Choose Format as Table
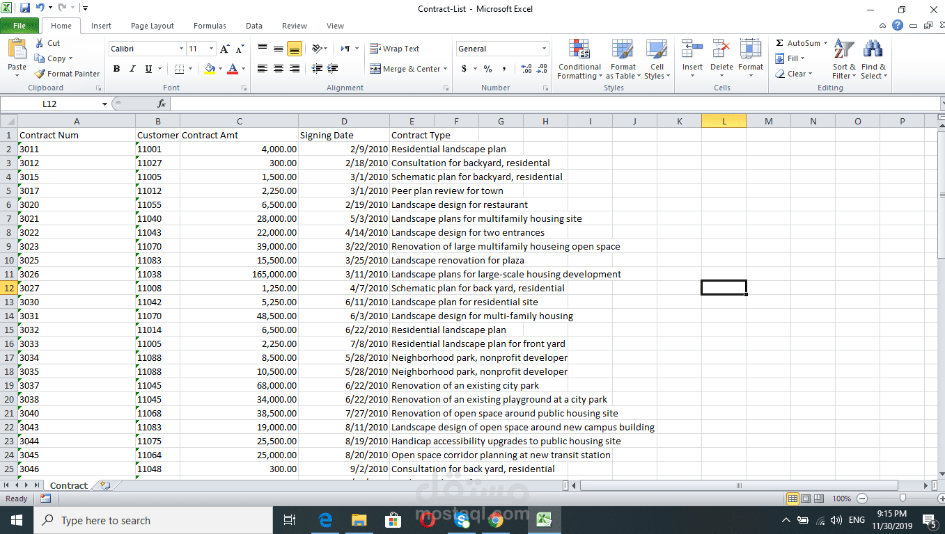The height and width of the screenshot is (534, 945). click(x=623, y=60)
